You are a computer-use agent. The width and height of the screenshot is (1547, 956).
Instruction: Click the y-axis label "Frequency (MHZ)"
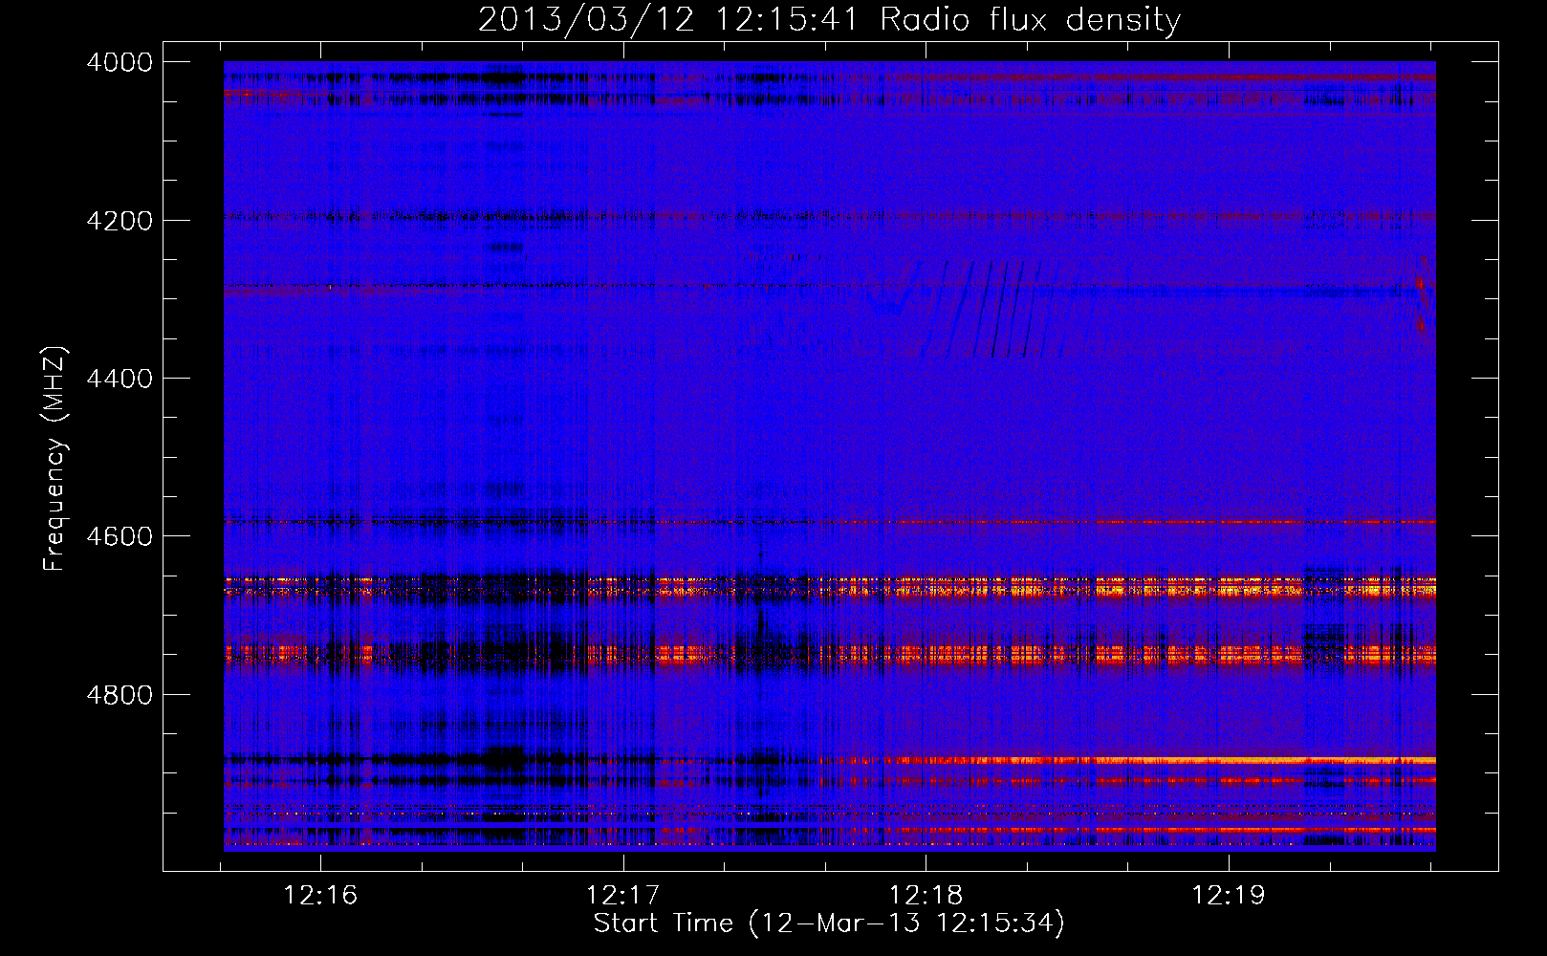pos(54,459)
